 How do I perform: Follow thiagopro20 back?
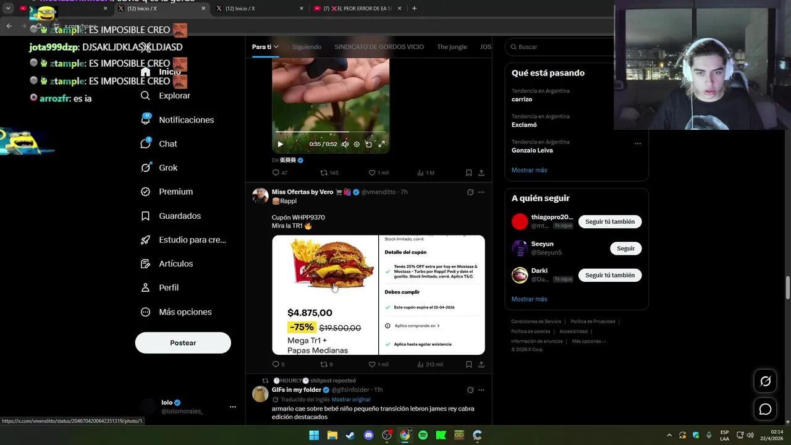click(x=610, y=222)
